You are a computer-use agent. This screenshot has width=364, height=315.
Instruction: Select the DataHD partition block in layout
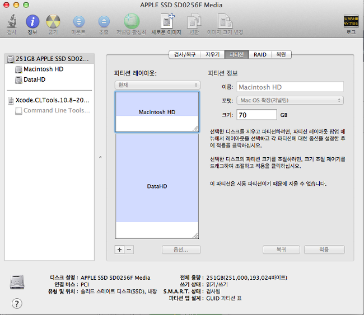[157, 186]
